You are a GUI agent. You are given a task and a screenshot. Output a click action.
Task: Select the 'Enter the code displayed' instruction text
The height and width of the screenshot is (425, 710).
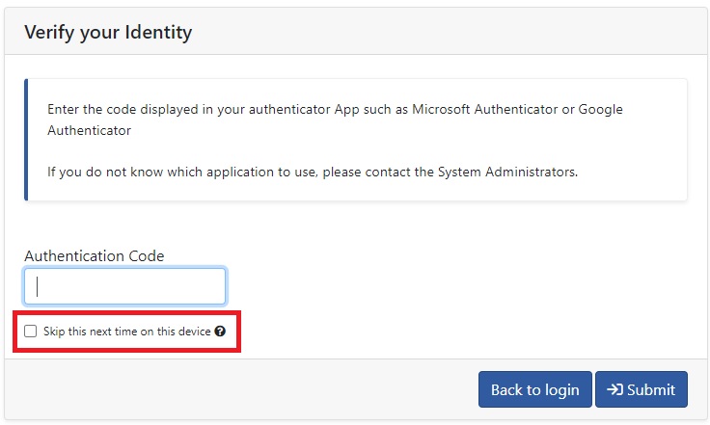point(335,120)
